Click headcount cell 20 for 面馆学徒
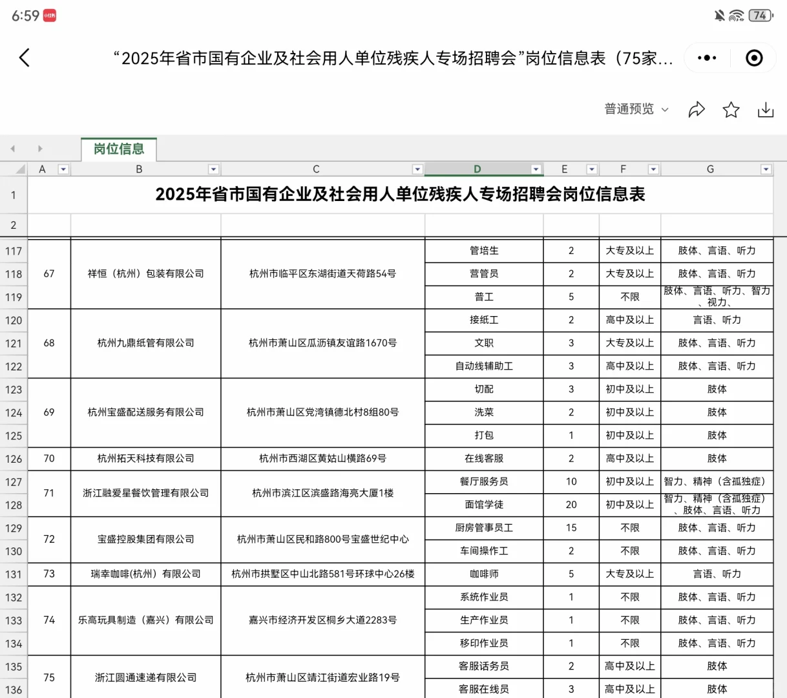This screenshot has width=787, height=698. (x=571, y=505)
